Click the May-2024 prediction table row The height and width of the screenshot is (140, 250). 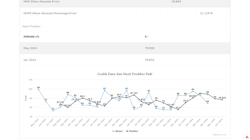pos(125,48)
